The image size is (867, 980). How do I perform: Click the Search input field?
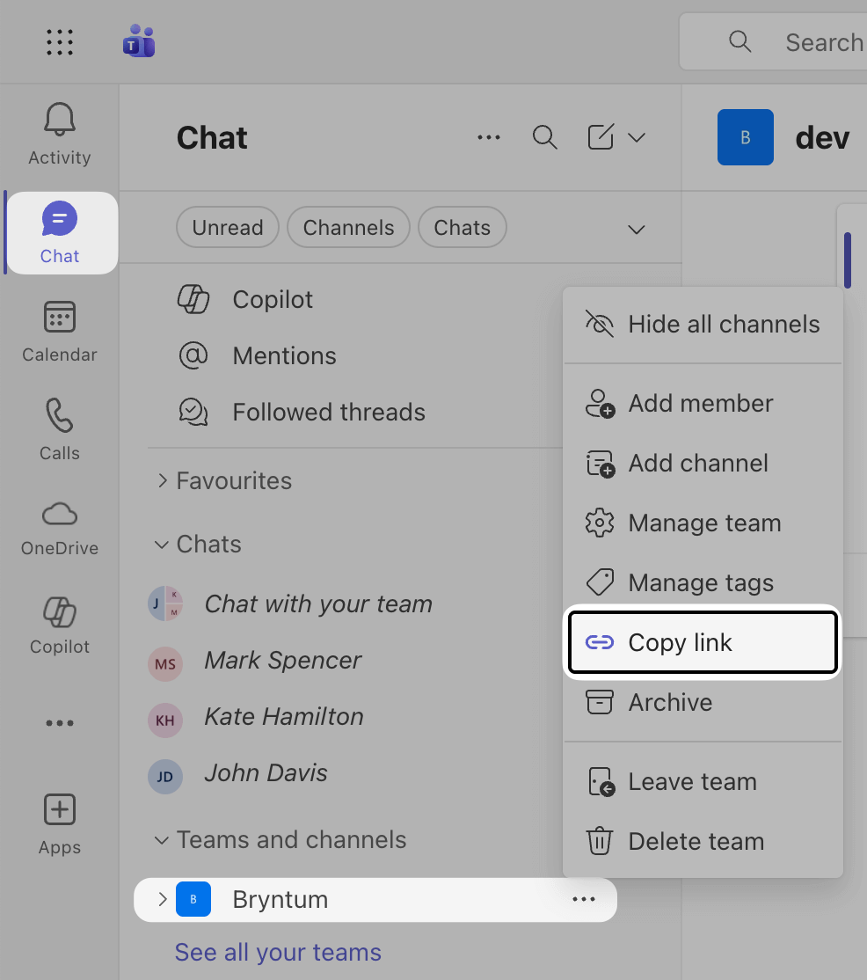click(822, 42)
